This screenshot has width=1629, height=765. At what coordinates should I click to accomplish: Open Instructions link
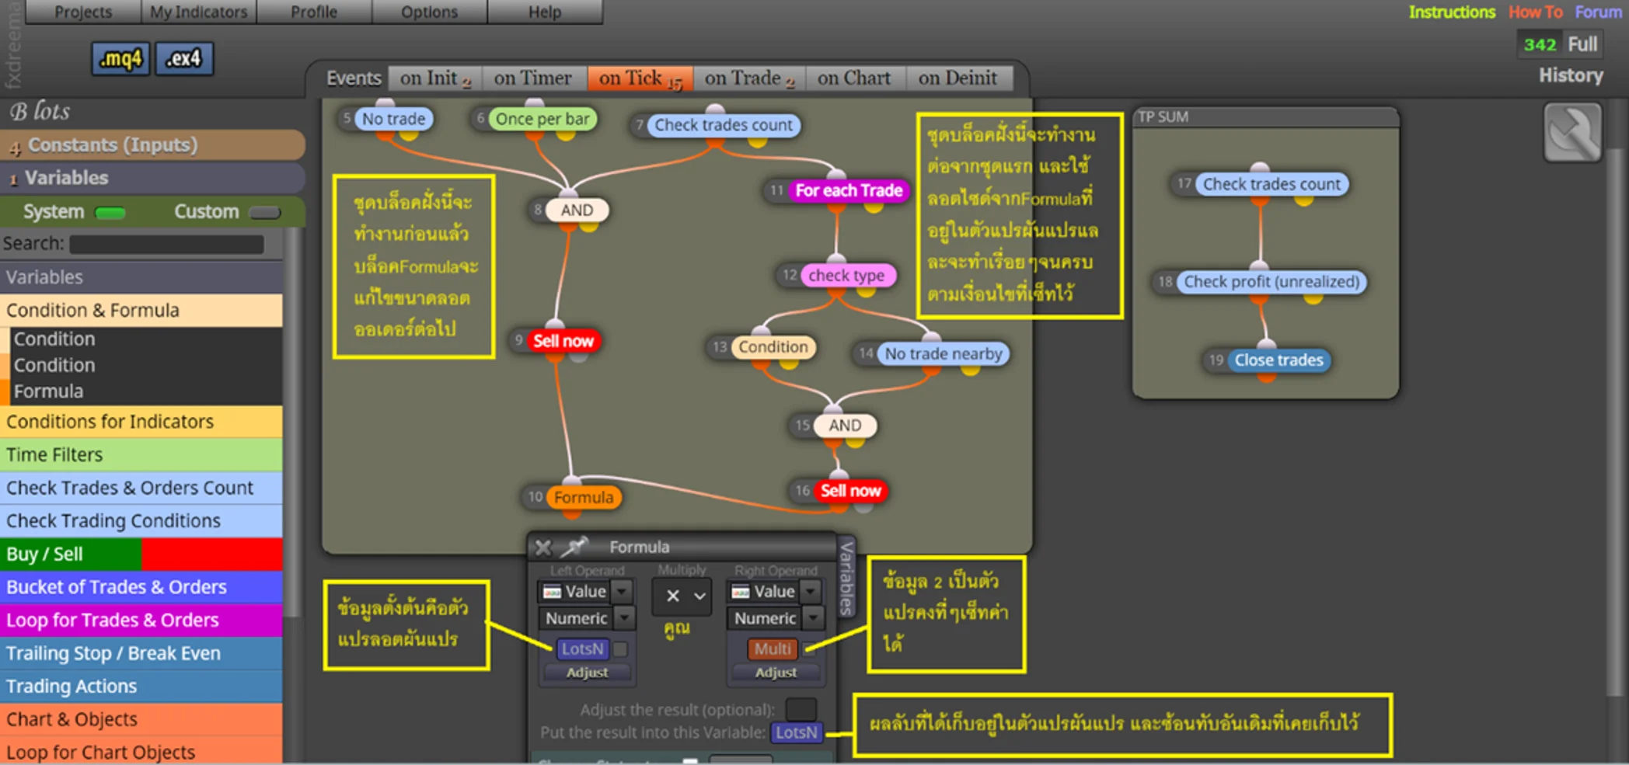coord(1452,12)
